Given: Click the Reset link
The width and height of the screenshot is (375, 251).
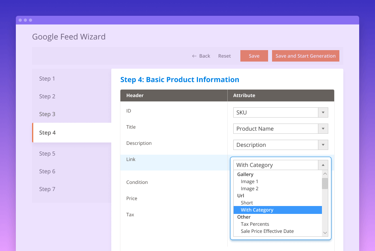Looking at the screenshot, I should pos(224,56).
